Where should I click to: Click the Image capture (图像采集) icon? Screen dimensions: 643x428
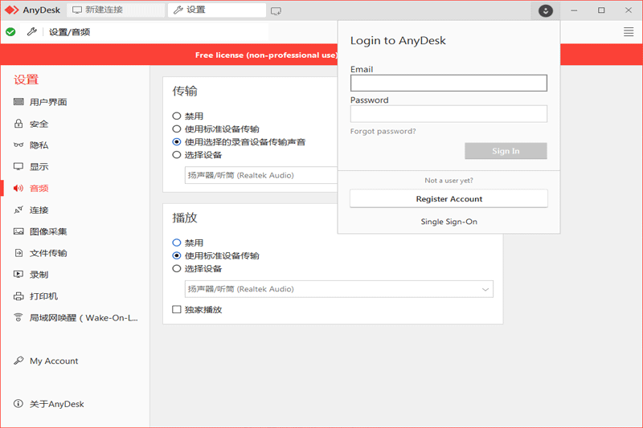point(18,231)
